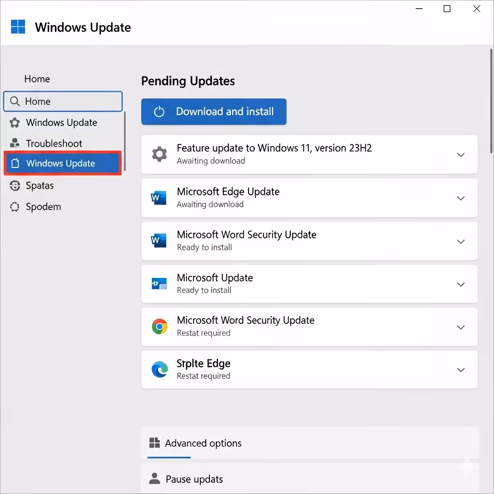The width and height of the screenshot is (494, 494).
Task: Minimize the Windows Update window
Action: click(x=419, y=9)
